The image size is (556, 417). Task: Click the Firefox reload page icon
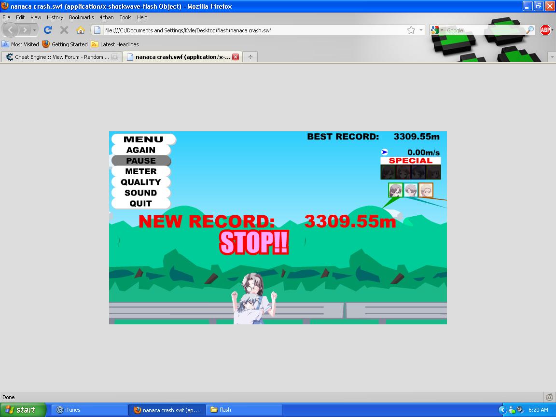pyautogui.click(x=48, y=30)
